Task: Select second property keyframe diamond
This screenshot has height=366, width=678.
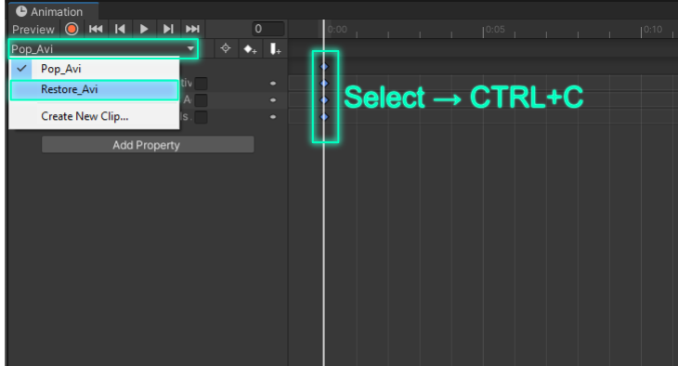Action: point(324,100)
